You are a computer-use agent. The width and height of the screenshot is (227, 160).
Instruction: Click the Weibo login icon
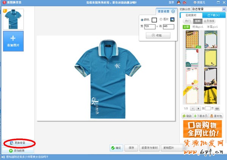tap(184, 2)
